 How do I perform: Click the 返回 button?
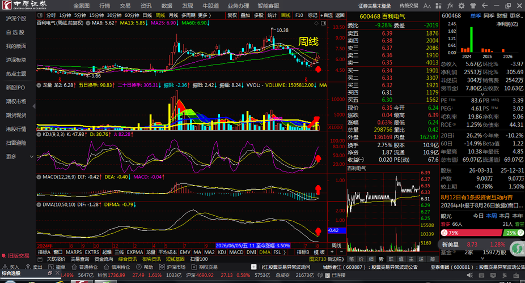click(340, 15)
